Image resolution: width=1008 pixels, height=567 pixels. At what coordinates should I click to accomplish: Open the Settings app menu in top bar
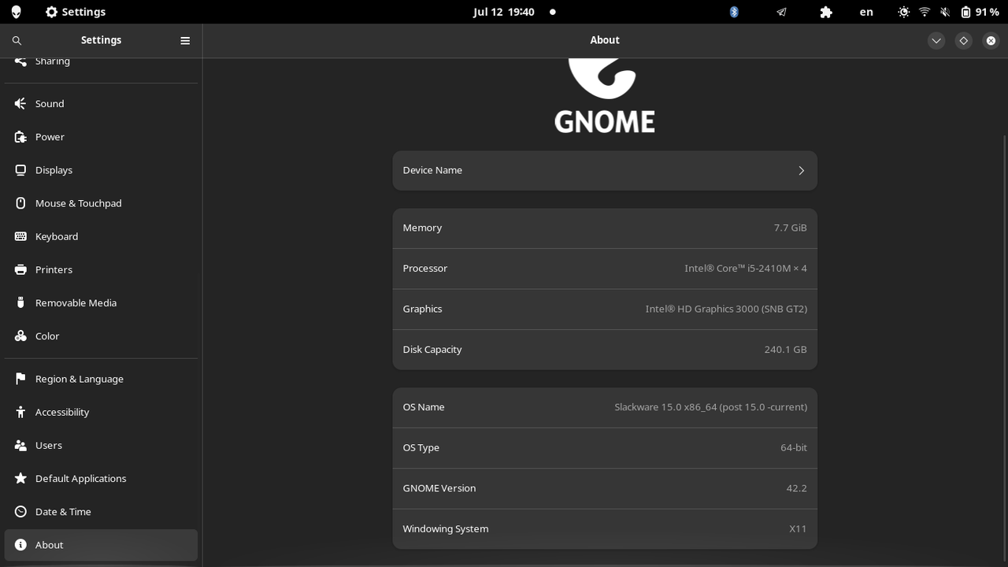(x=76, y=12)
